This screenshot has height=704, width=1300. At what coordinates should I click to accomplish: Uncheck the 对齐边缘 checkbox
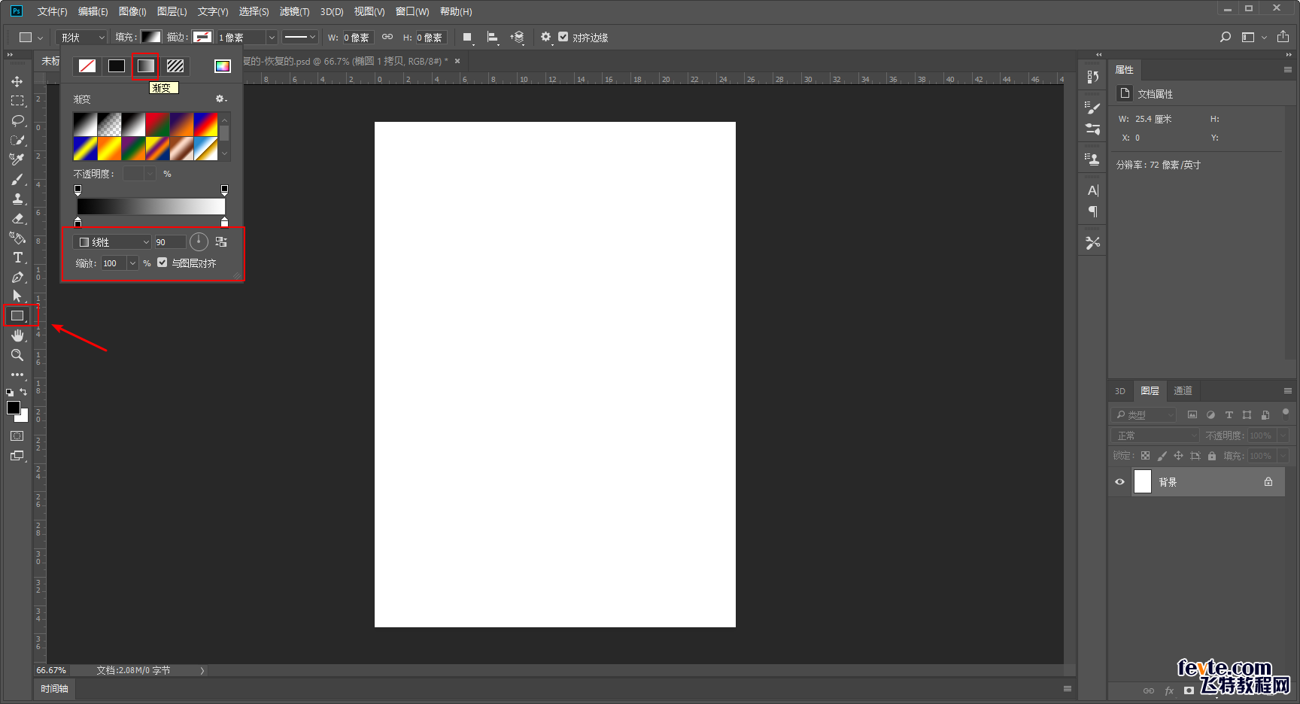point(563,36)
